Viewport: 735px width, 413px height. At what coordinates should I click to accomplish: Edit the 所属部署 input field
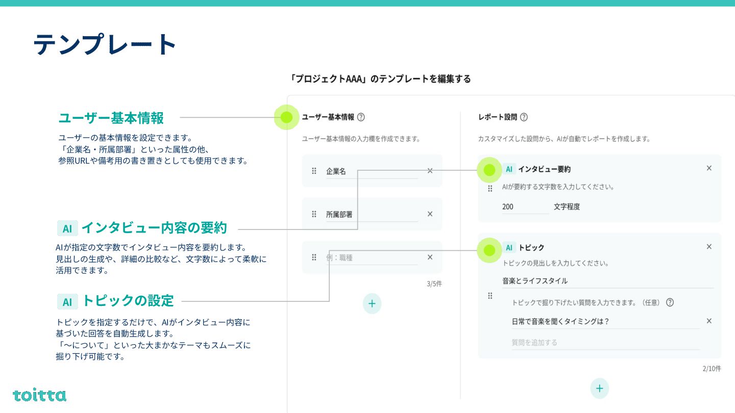click(372, 215)
